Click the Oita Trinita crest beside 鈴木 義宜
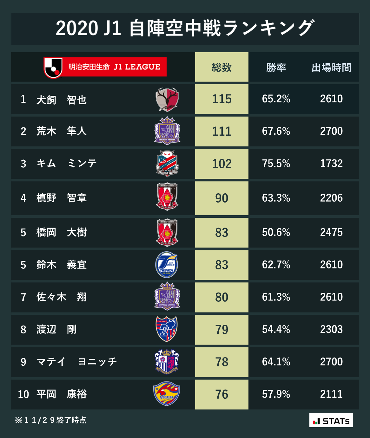This screenshot has width=370, height=438. (x=167, y=265)
